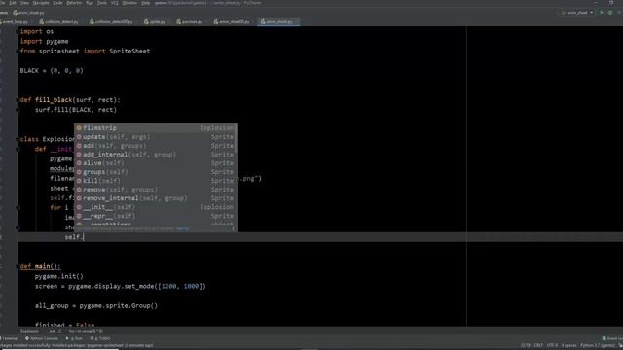
Task: Open the Edit menu
Action: click(x=13, y=3)
